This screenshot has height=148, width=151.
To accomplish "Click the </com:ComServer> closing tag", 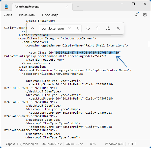I will tap(36, 63).
